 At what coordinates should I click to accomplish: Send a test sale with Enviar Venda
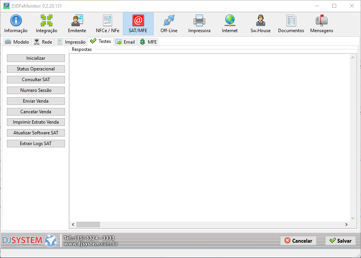36,101
